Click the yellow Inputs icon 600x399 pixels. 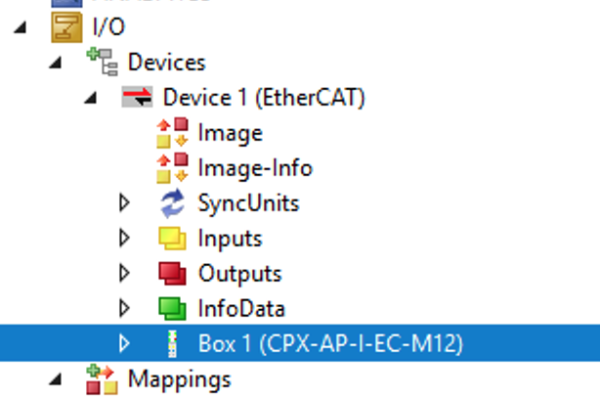point(172,239)
